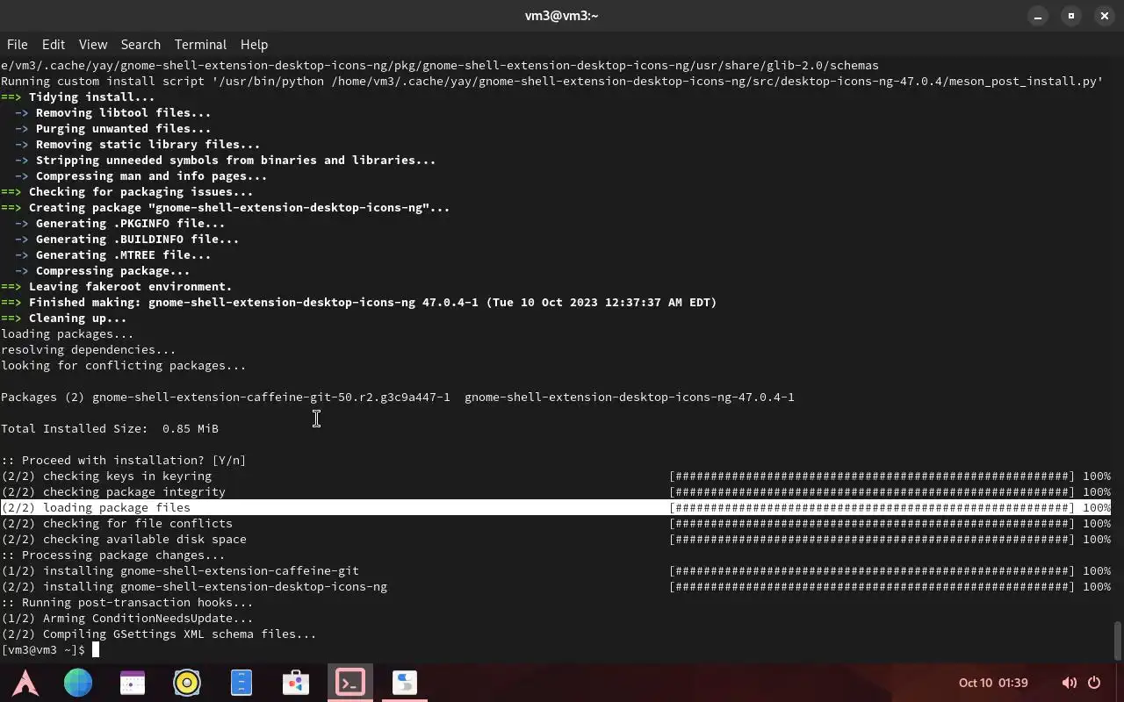1124x702 pixels.
Task: Open the Files manager icon in taskbar
Action: 241,683
